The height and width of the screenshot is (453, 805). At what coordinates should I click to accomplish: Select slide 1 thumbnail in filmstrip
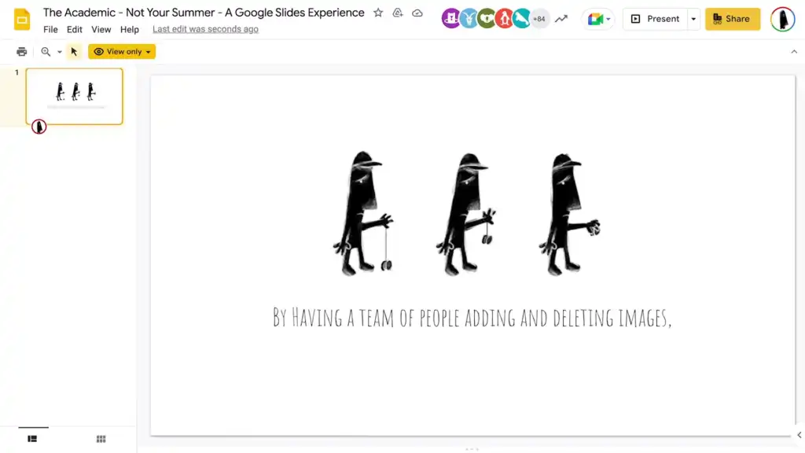pyautogui.click(x=75, y=96)
